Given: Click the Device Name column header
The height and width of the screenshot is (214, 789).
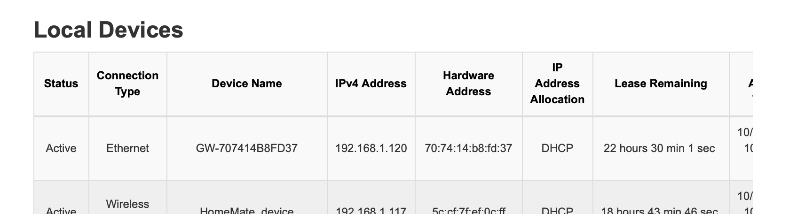Looking at the screenshot, I should tap(247, 84).
